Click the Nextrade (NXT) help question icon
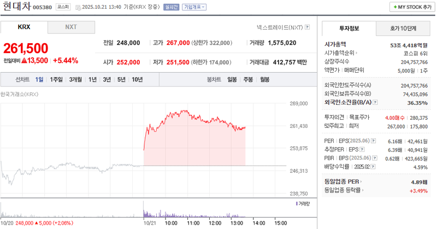The height and width of the screenshot is (229, 437). [x=308, y=26]
